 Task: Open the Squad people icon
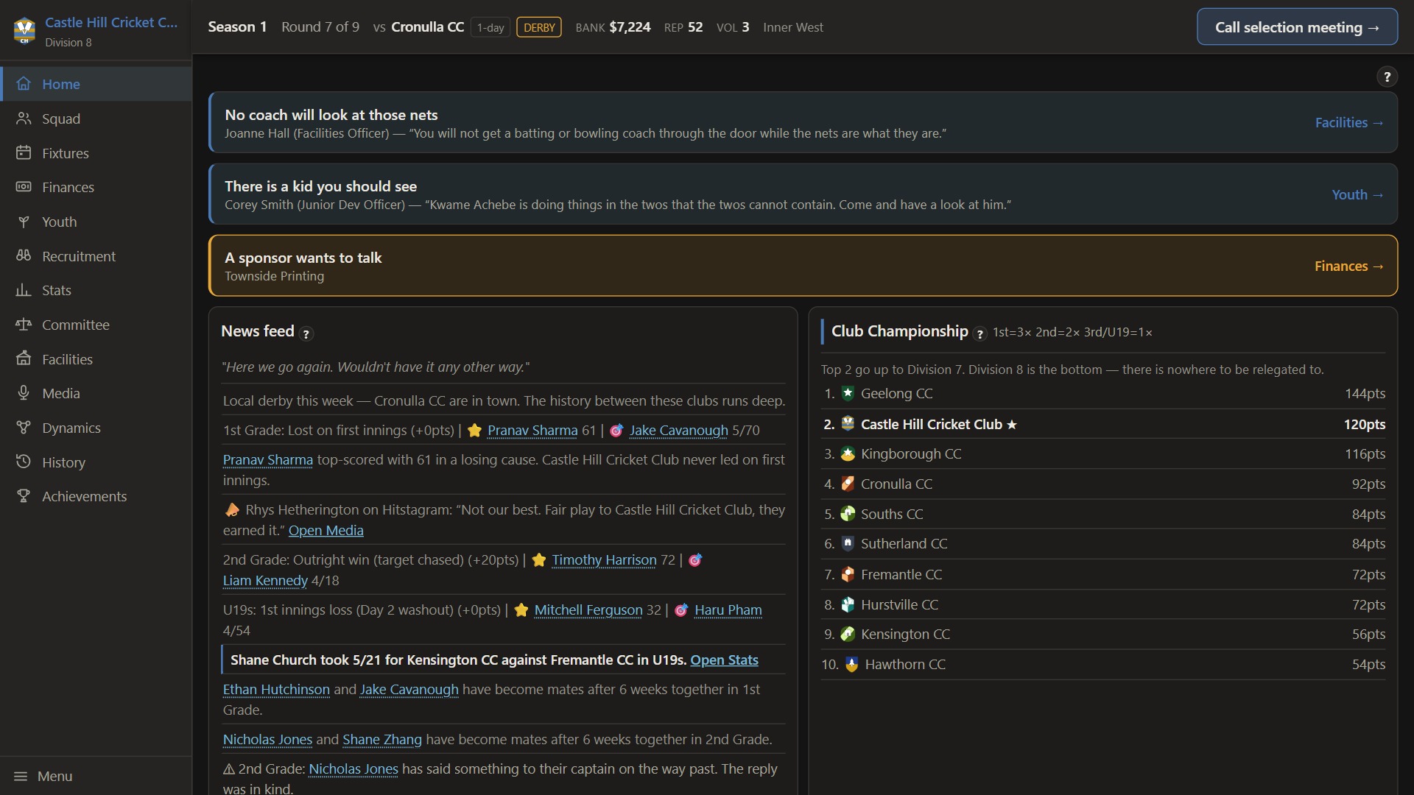24,119
